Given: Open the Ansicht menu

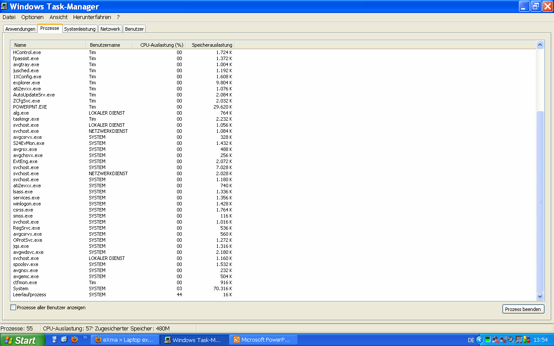Looking at the screenshot, I should coord(58,17).
